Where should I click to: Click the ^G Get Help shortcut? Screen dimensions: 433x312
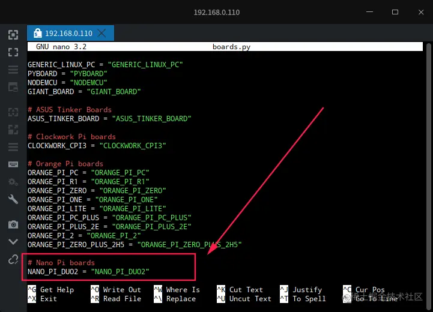pyautogui.click(x=51, y=290)
